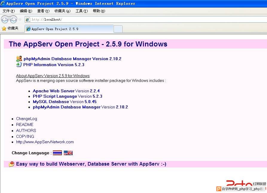The image size is (267, 193).
Task: Open the 工具(T) menu
Action: [x=82, y=11]
